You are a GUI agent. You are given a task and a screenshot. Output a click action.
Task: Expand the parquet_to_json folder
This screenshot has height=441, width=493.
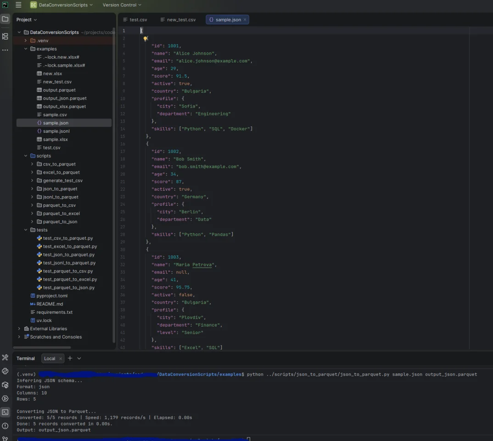[x=32, y=221]
